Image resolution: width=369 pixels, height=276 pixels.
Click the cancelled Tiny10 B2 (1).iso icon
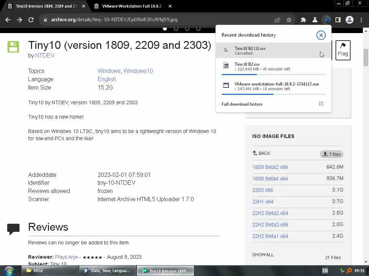coord(226,50)
